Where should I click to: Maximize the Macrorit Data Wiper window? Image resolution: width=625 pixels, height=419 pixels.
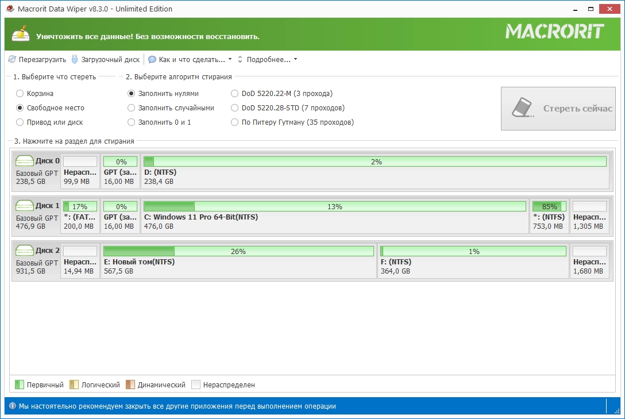pyautogui.click(x=591, y=9)
